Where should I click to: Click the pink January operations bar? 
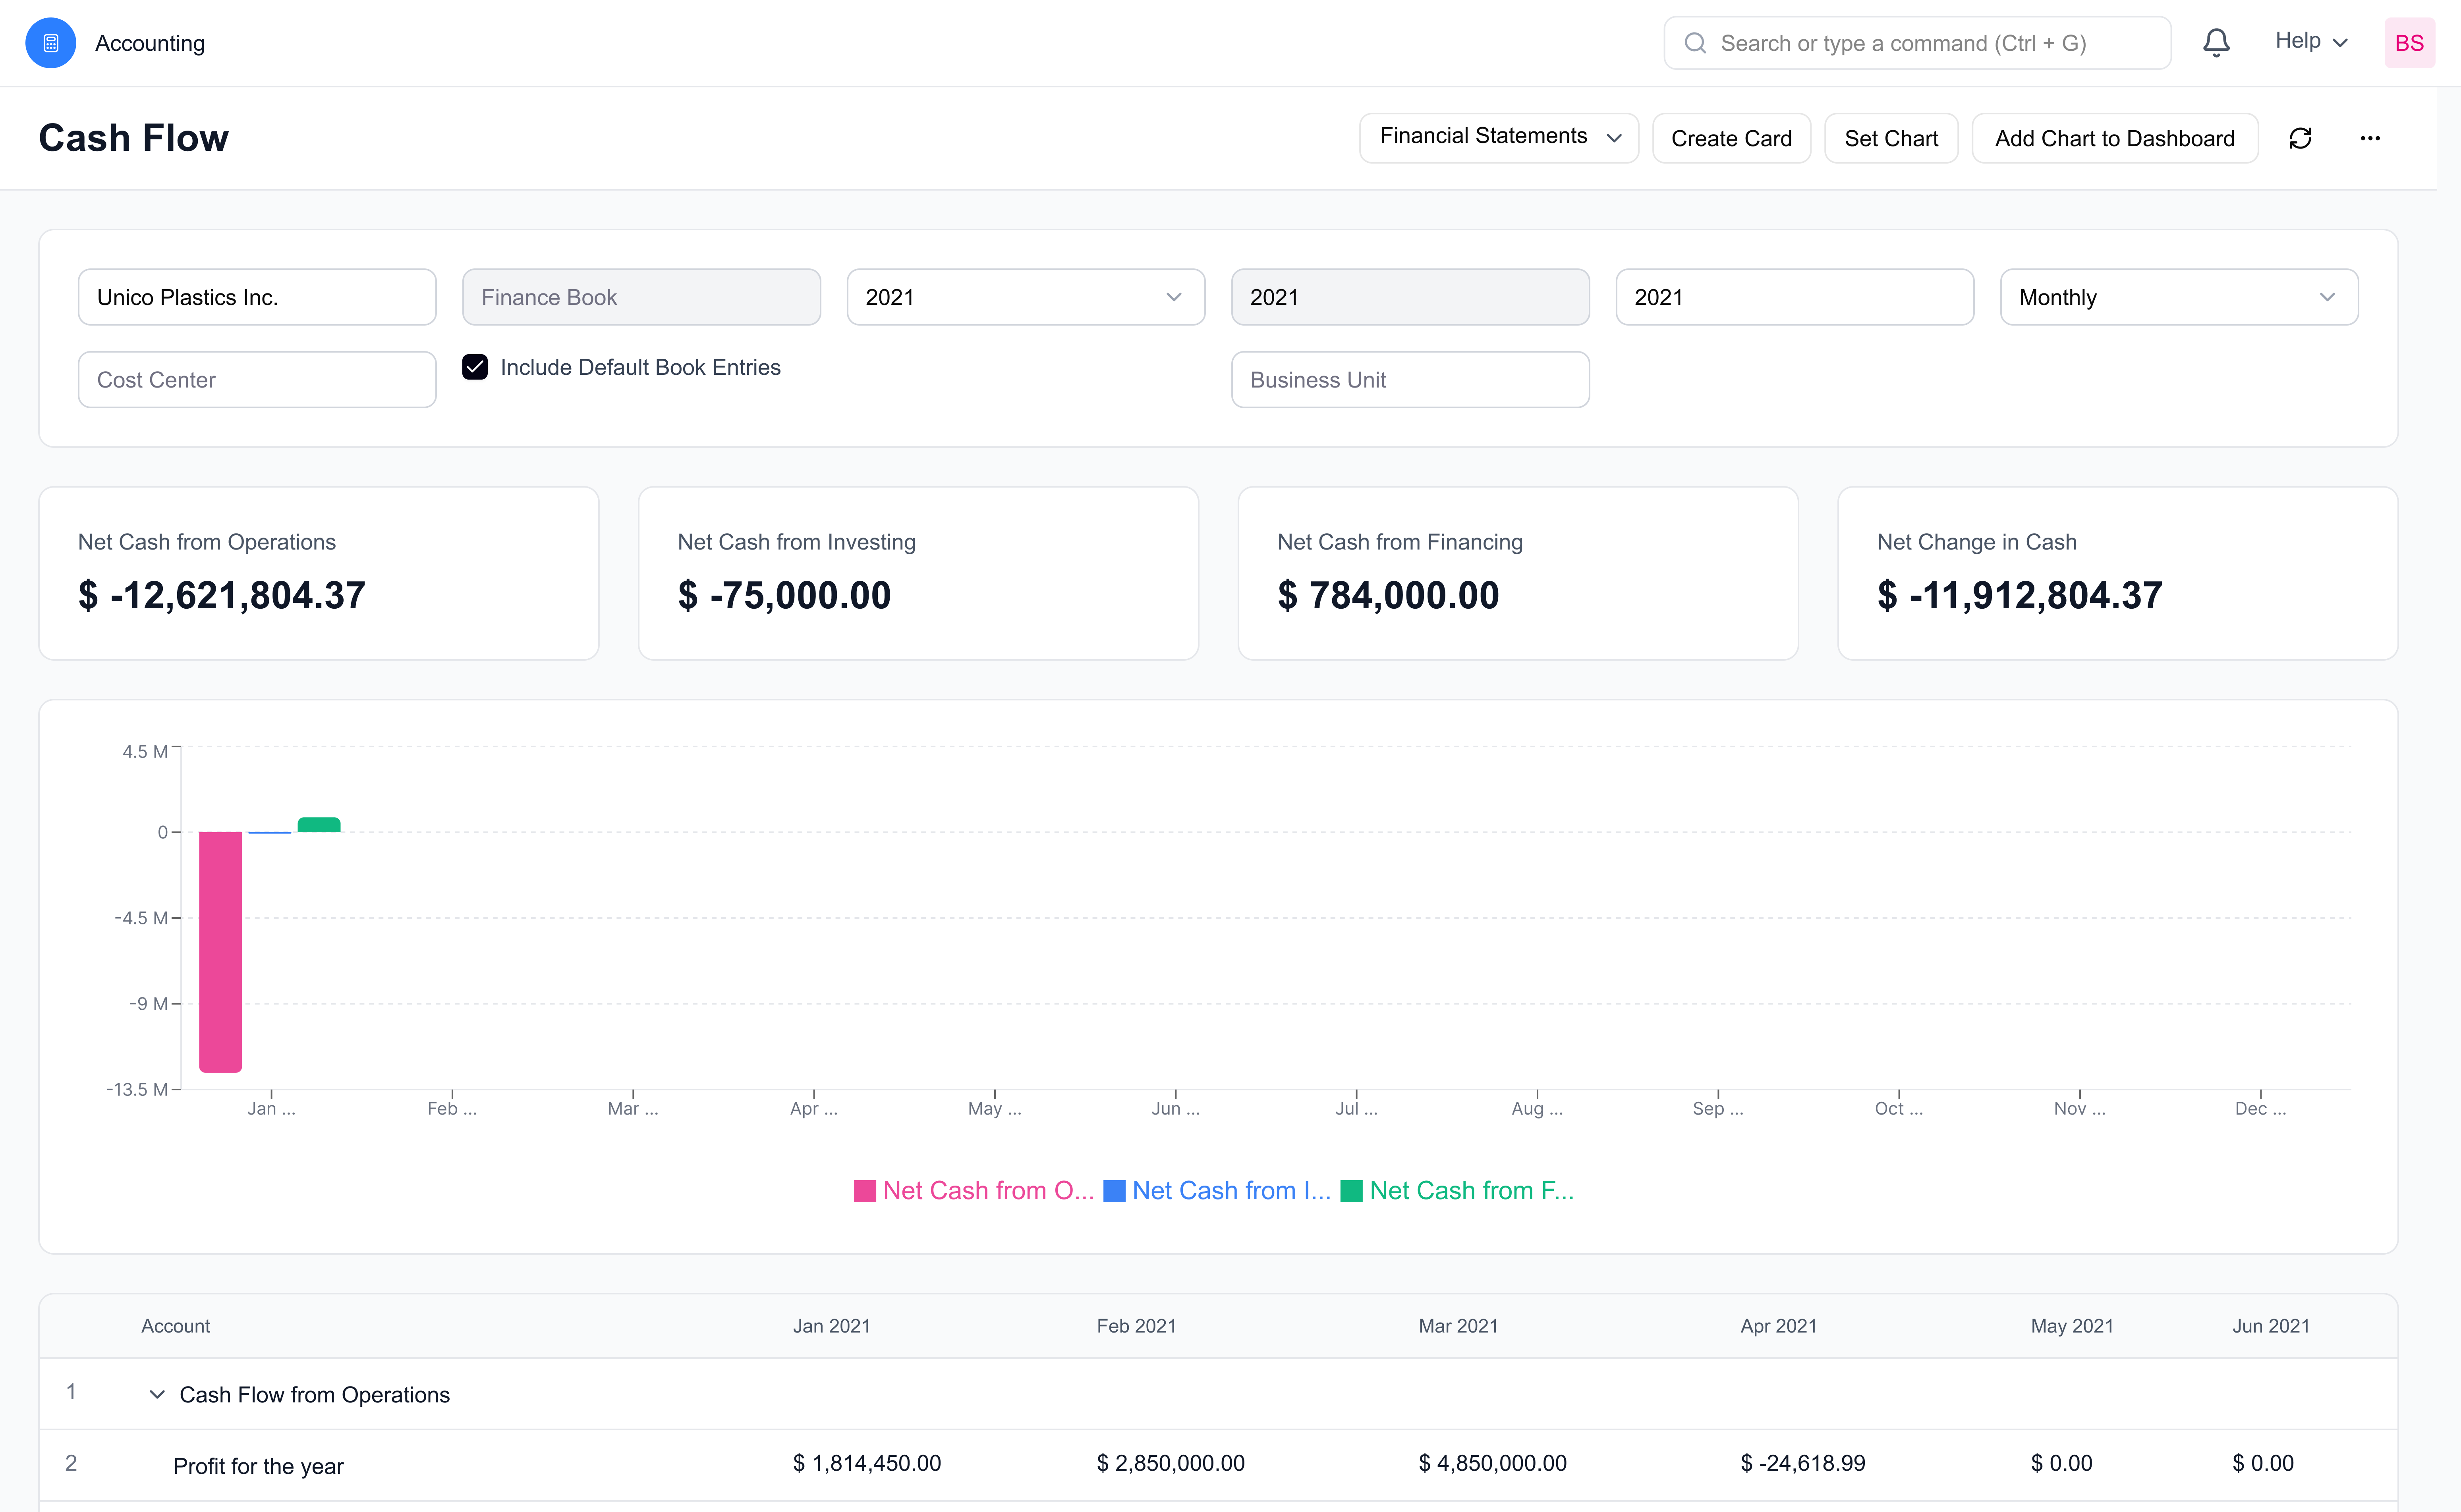pos(220,952)
